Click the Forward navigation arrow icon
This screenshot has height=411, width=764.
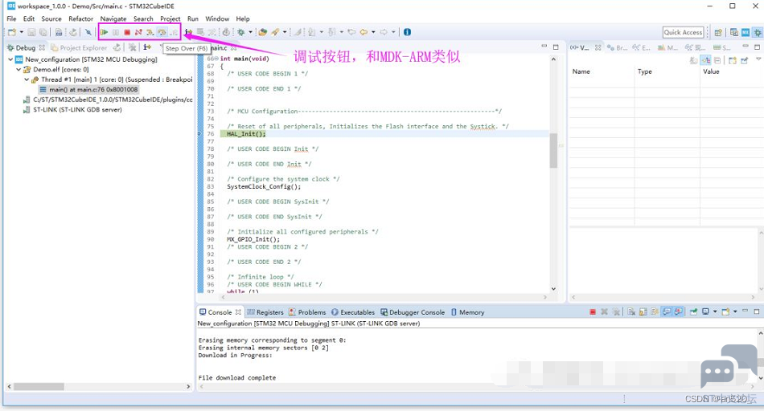pyautogui.click(x=384, y=32)
